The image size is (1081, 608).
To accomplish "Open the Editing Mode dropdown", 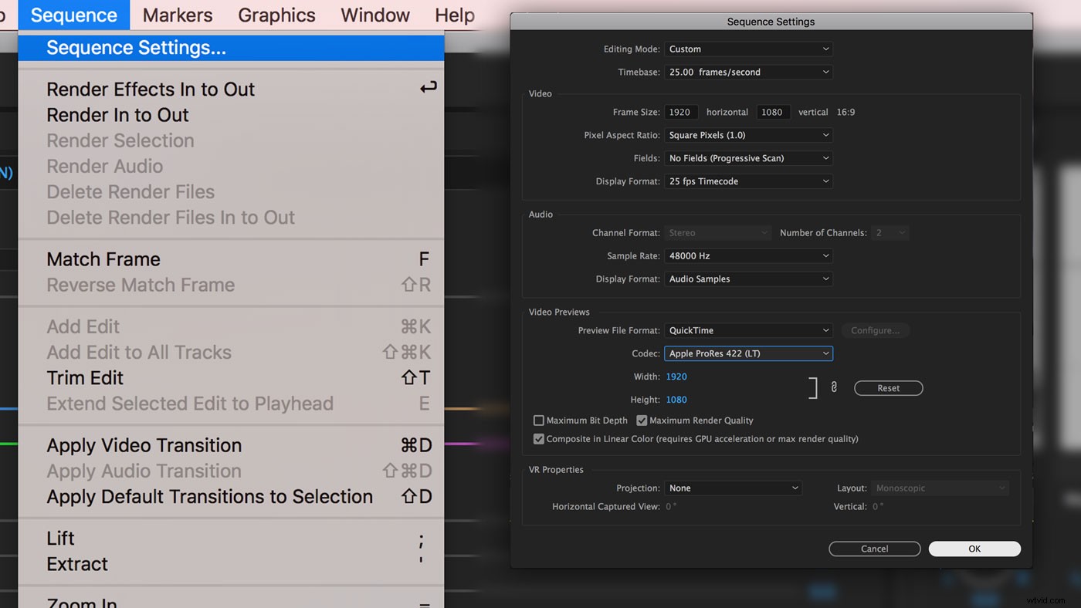I will [x=748, y=48].
